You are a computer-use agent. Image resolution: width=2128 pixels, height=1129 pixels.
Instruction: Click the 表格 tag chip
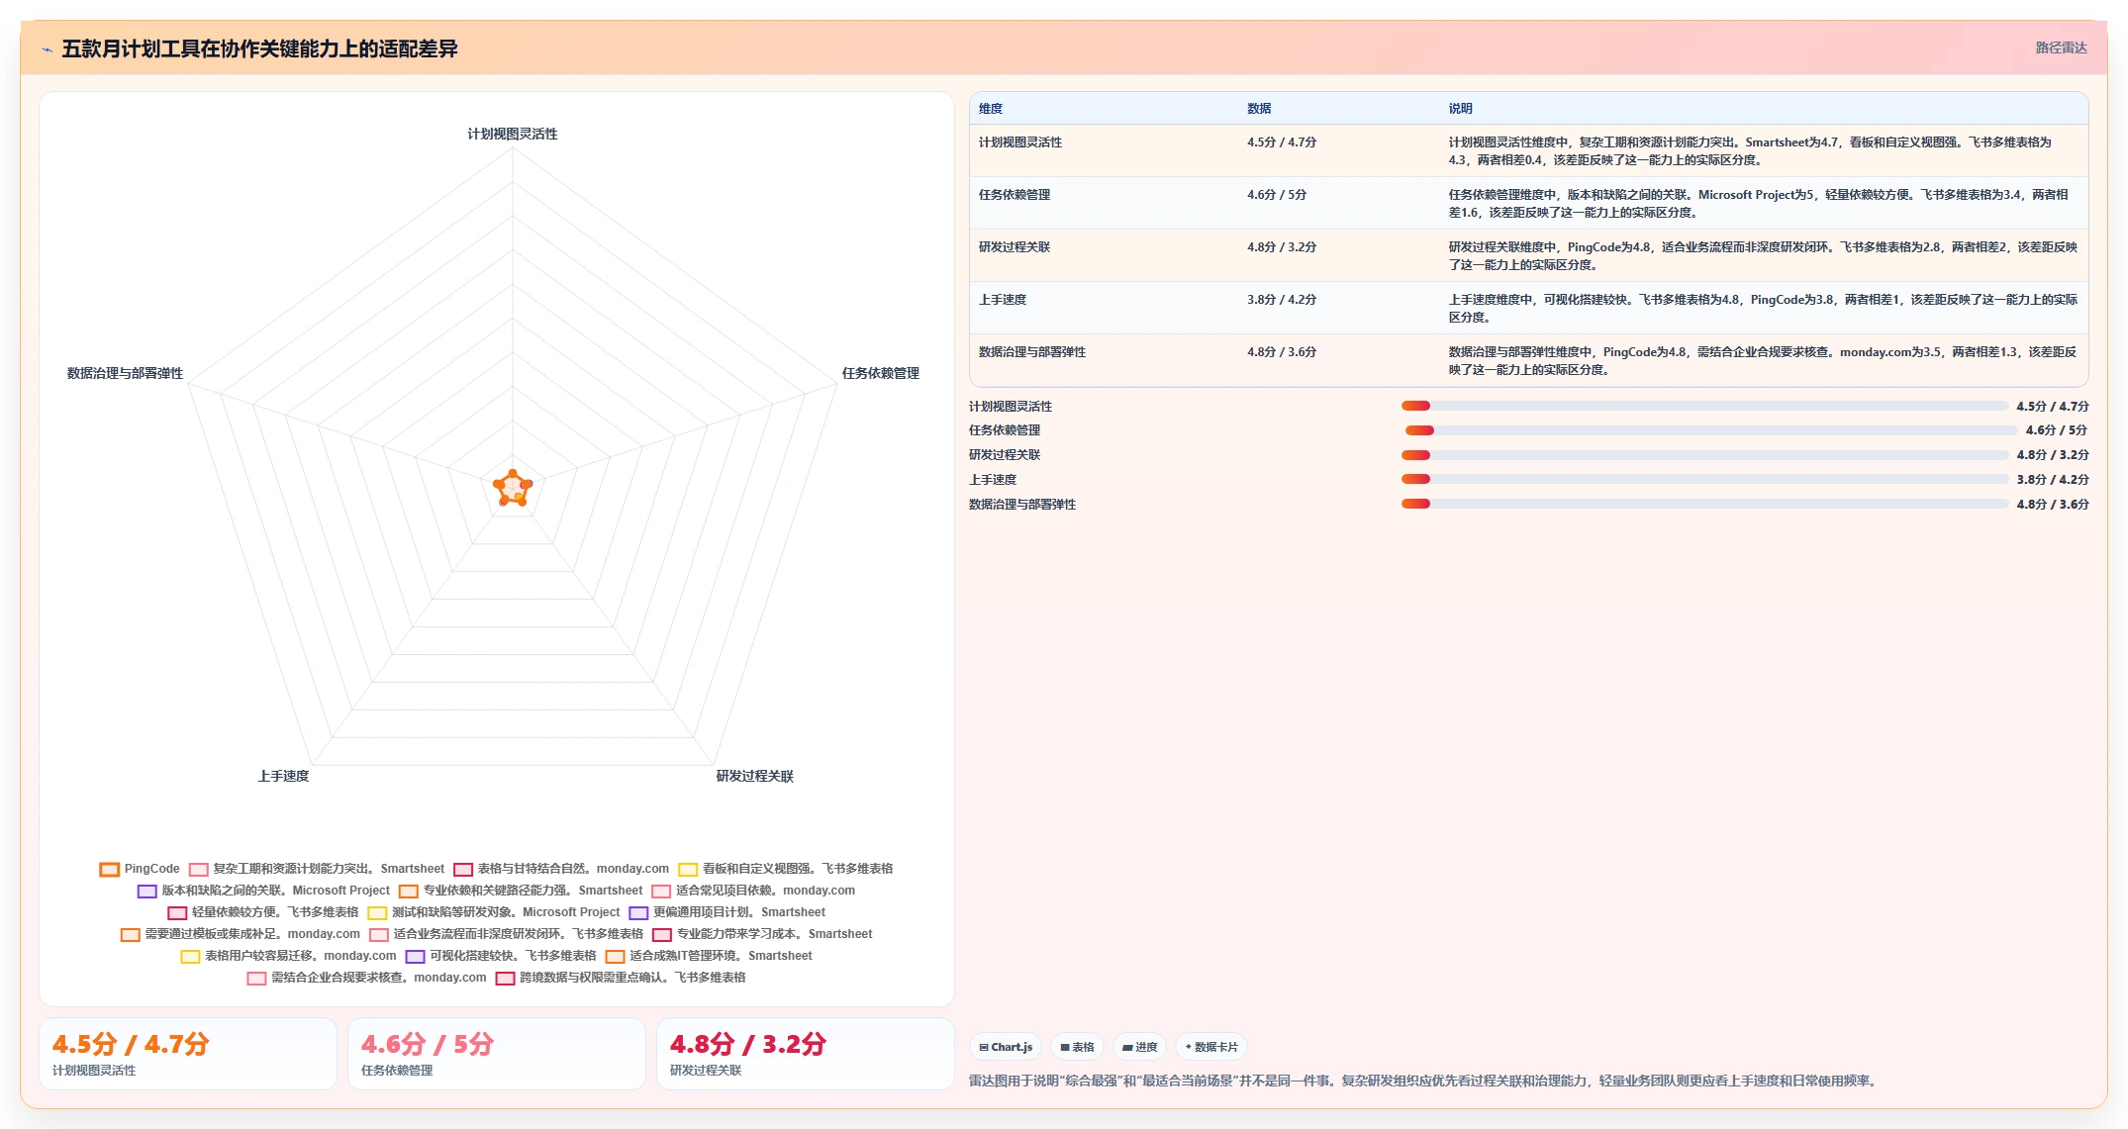click(x=1077, y=1047)
